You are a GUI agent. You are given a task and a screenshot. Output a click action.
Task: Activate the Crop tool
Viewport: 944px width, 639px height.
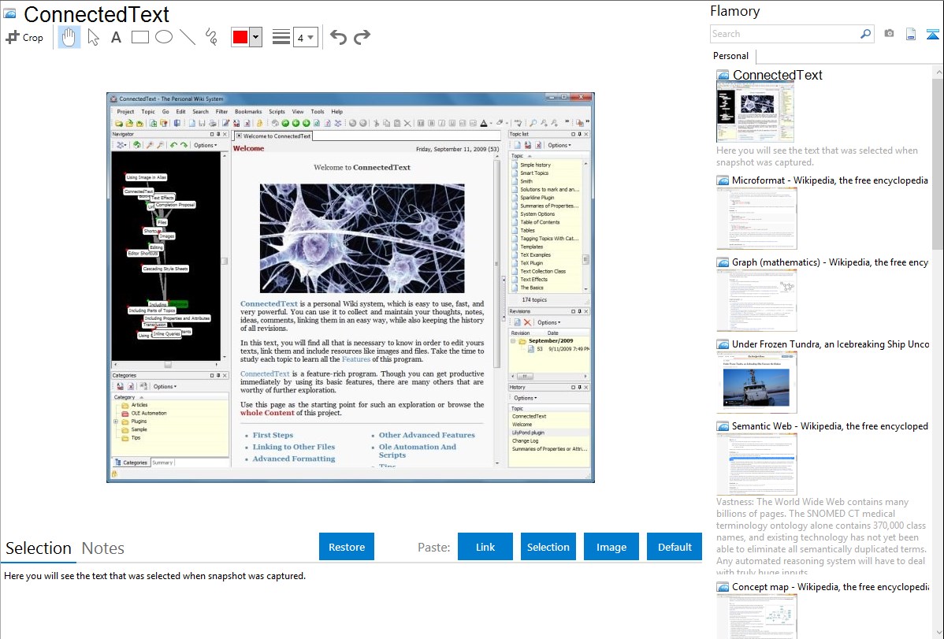coord(24,37)
